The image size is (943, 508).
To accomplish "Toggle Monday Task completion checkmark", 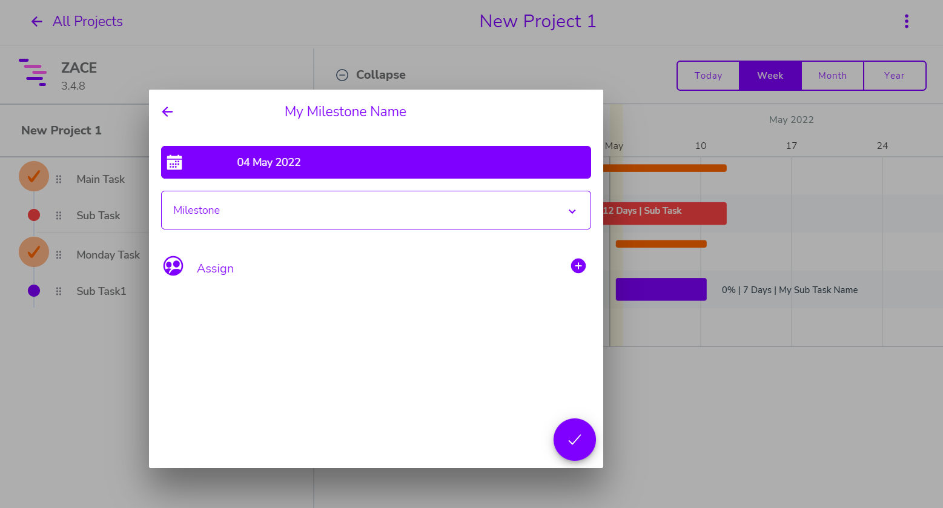I will pos(34,252).
